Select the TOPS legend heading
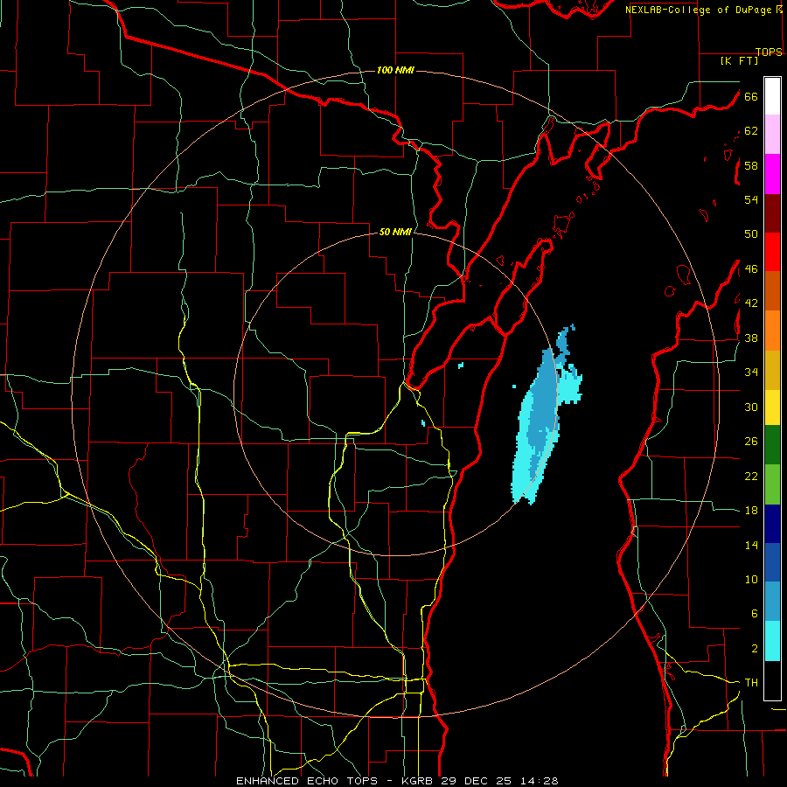This screenshot has height=787, width=787. [769, 52]
